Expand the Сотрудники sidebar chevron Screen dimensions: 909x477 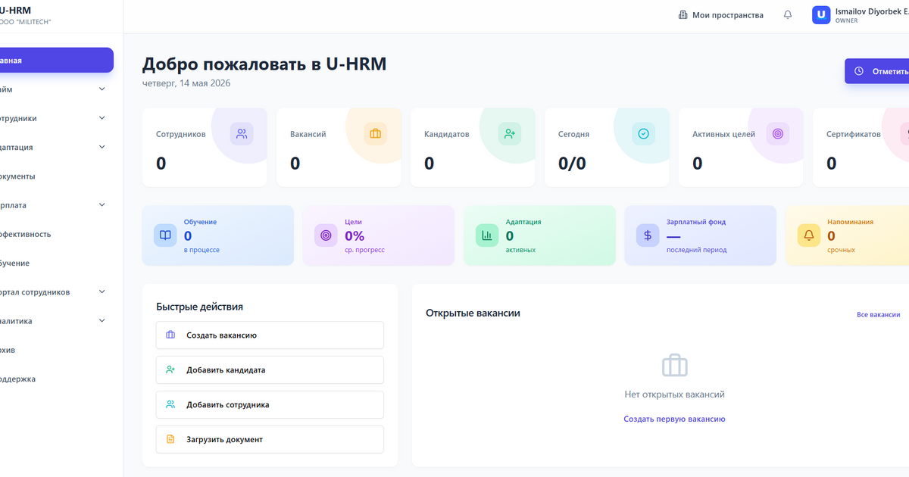coord(102,118)
